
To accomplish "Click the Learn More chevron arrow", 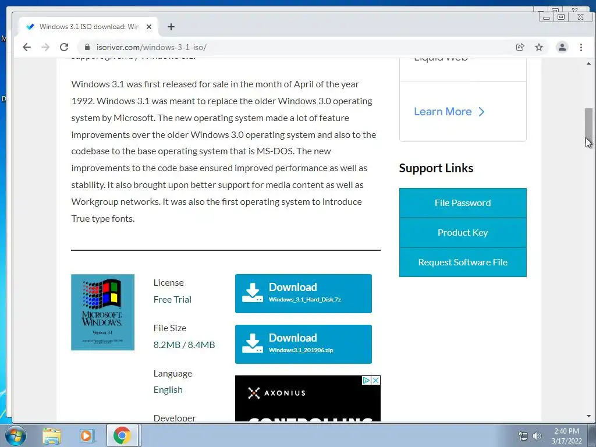I will (481, 111).
